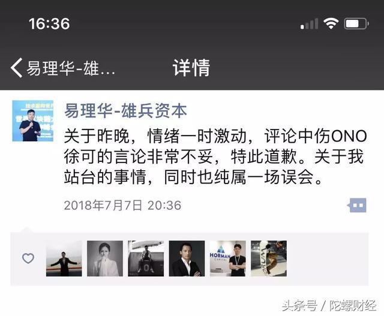Open the like/comment menu with two dots
The height and width of the screenshot is (316, 384).
357,205
